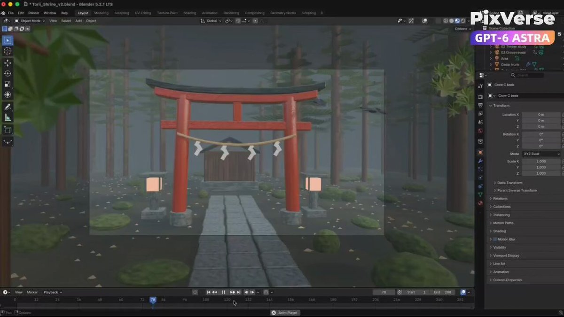Select the Select Box tool in toolbar

[8, 40]
